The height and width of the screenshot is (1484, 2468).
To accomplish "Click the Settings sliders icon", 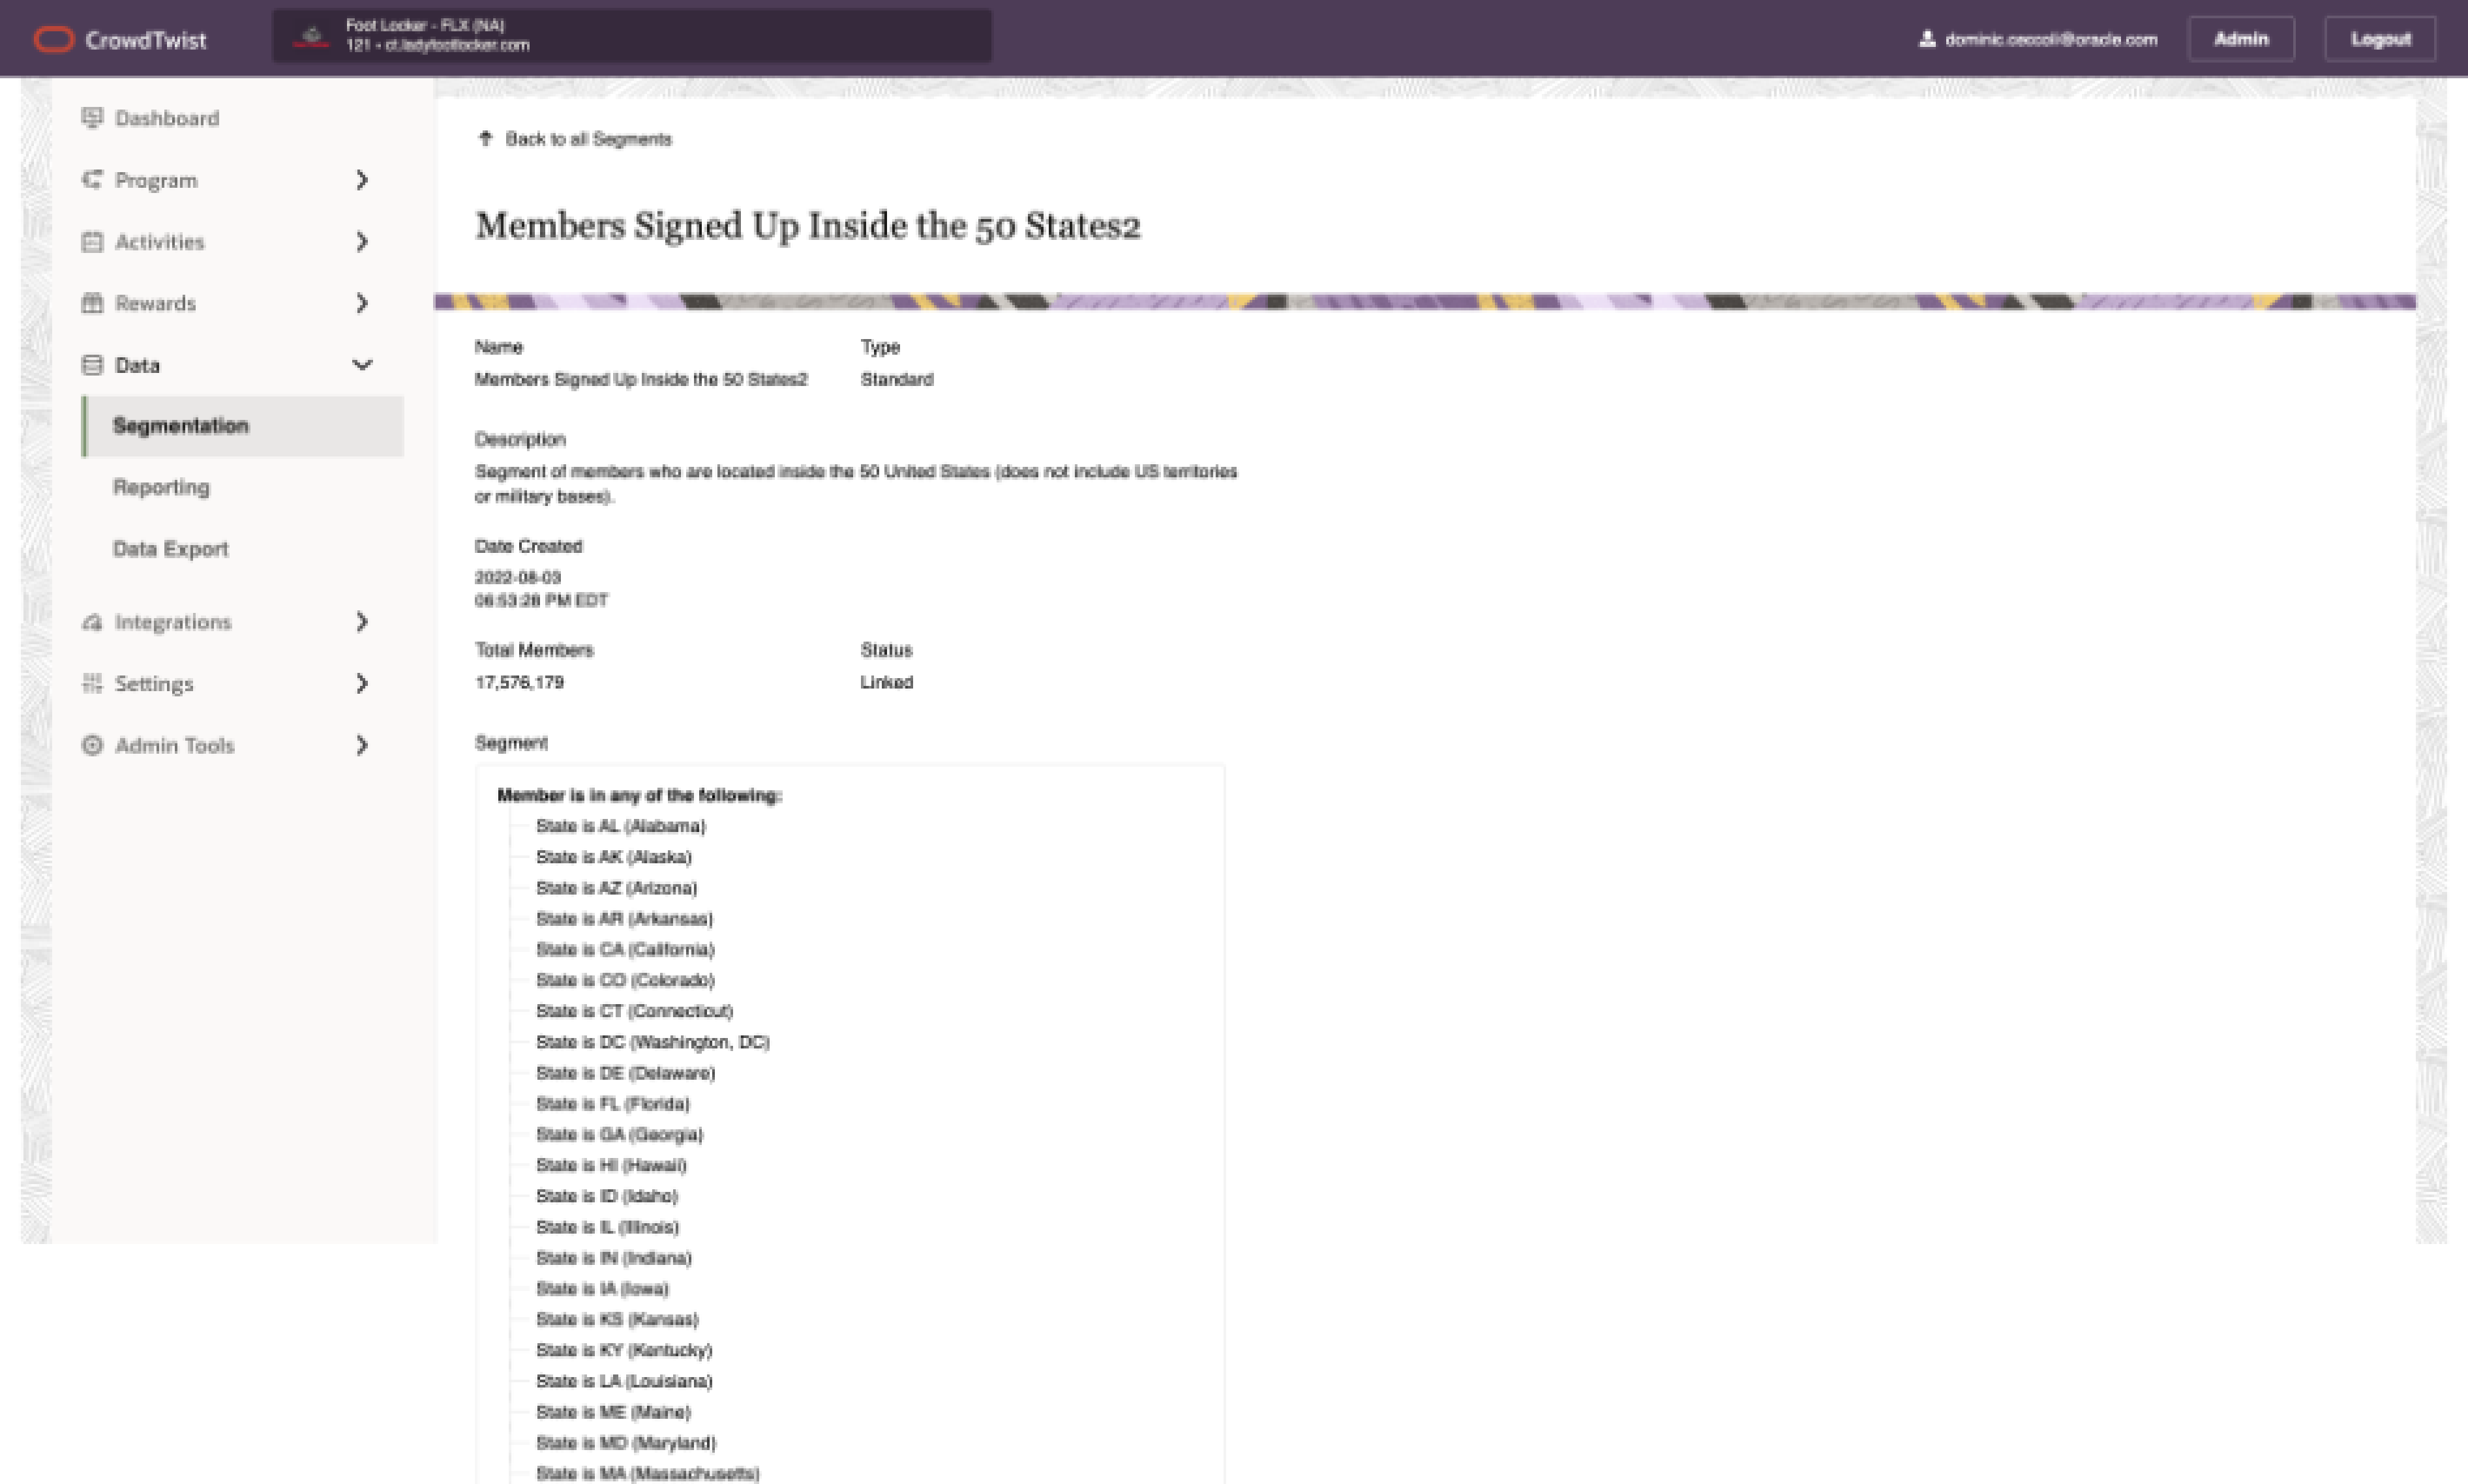I will [92, 683].
